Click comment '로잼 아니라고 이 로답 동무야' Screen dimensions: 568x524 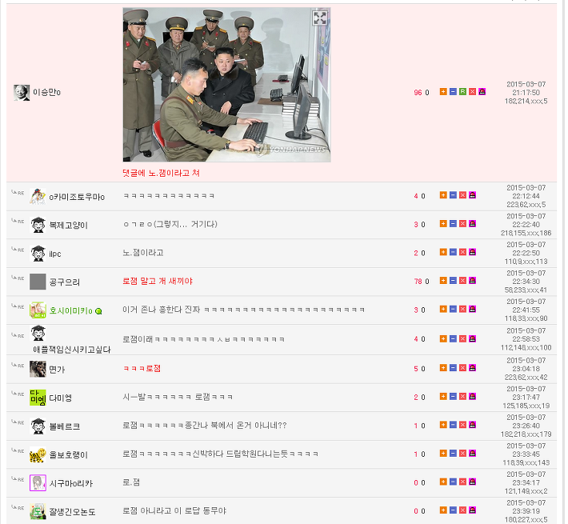coord(174,510)
